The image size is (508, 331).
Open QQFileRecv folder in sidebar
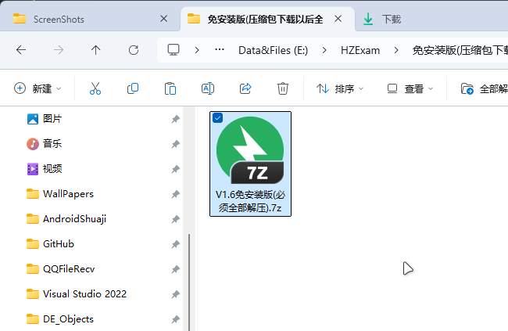click(x=61, y=268)
